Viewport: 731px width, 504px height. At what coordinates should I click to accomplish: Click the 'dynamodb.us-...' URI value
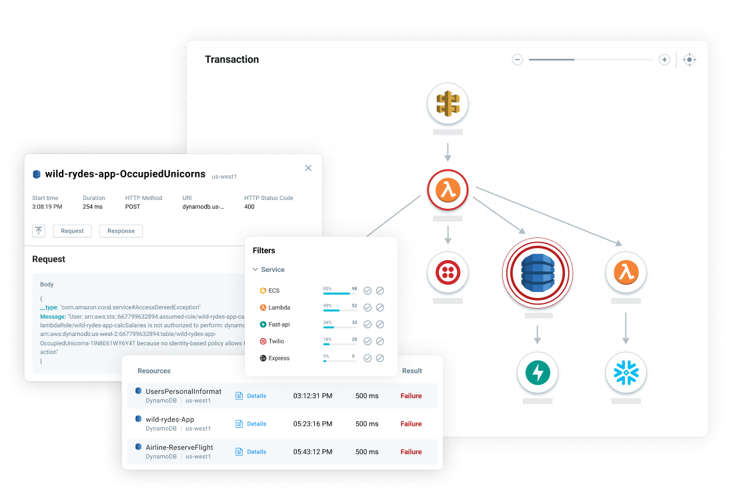point(203,207)
